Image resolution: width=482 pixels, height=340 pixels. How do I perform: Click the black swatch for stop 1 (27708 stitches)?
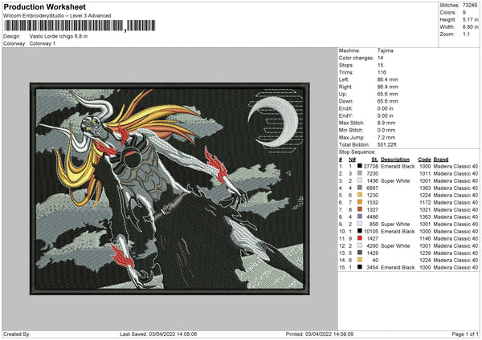pos(359,166)
